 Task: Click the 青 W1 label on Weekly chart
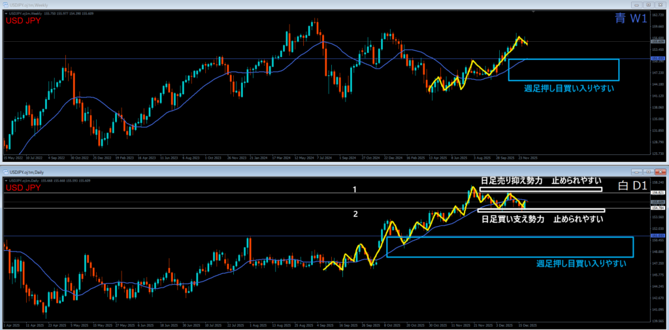click(630, 20)
